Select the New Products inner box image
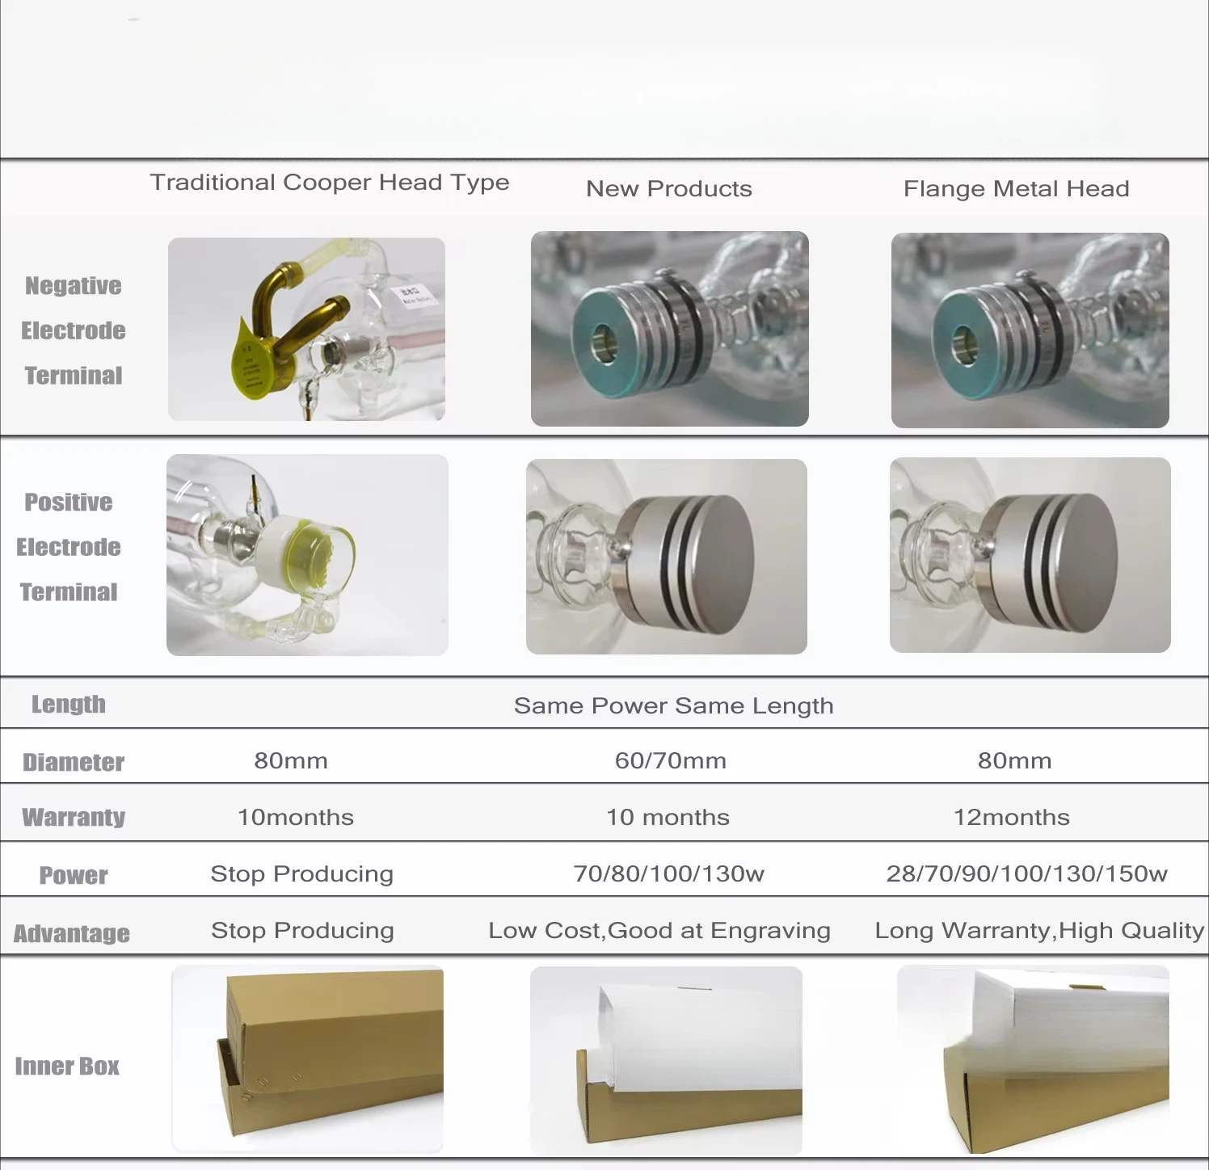The image size is (1209, 1170). (667, 1061)
